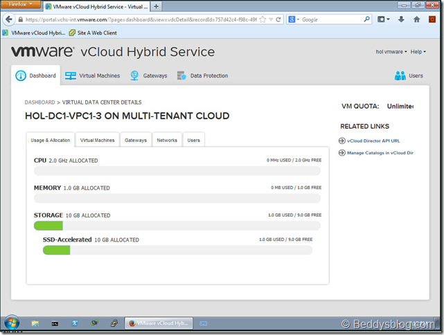The height and width of the screenshot is (335, 444).
Task: Open the vCloud Director API URL link
Action: coord(373,141)
